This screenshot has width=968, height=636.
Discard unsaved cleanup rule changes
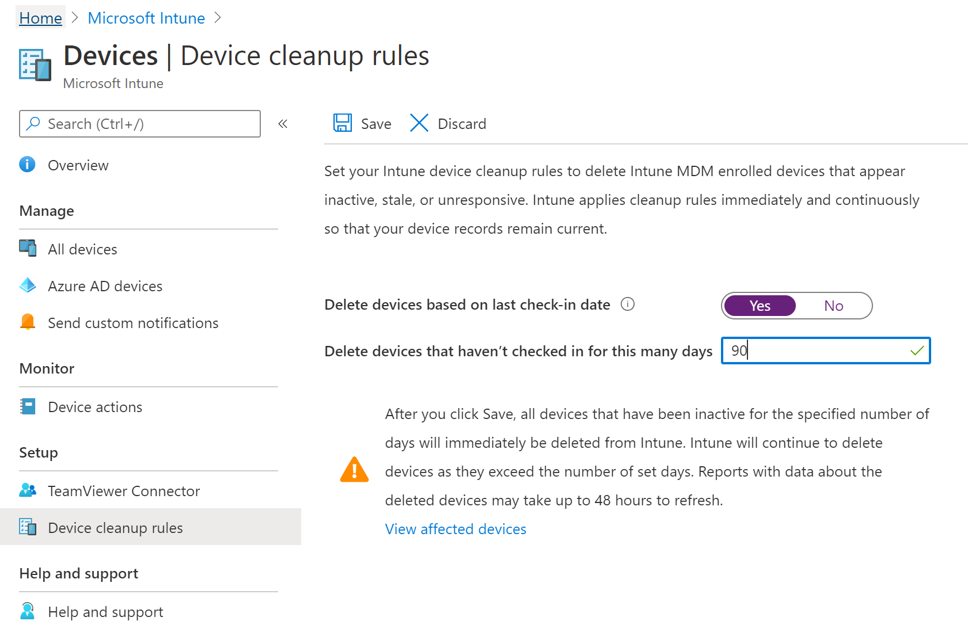pyautogui.click(x=461, y=123)
